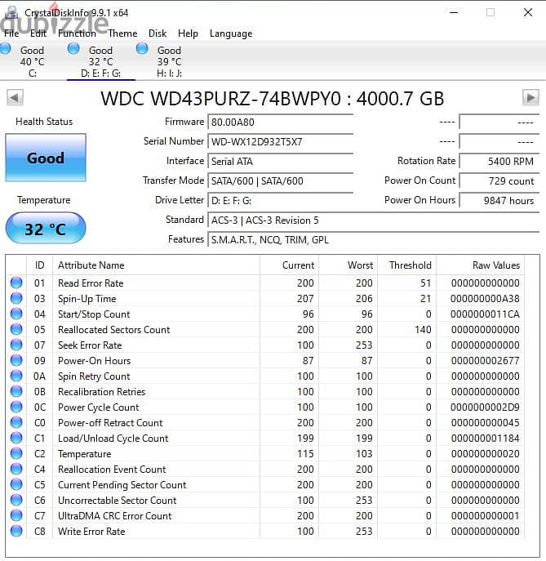Click status orb for Current Pending Sector Count
Screen dimensions: 546x561
(16, 484)
